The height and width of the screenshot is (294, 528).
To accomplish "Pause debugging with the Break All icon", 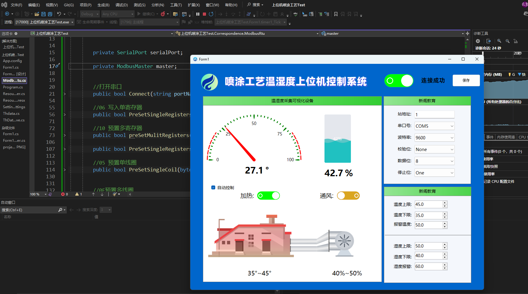I will 198,14.
